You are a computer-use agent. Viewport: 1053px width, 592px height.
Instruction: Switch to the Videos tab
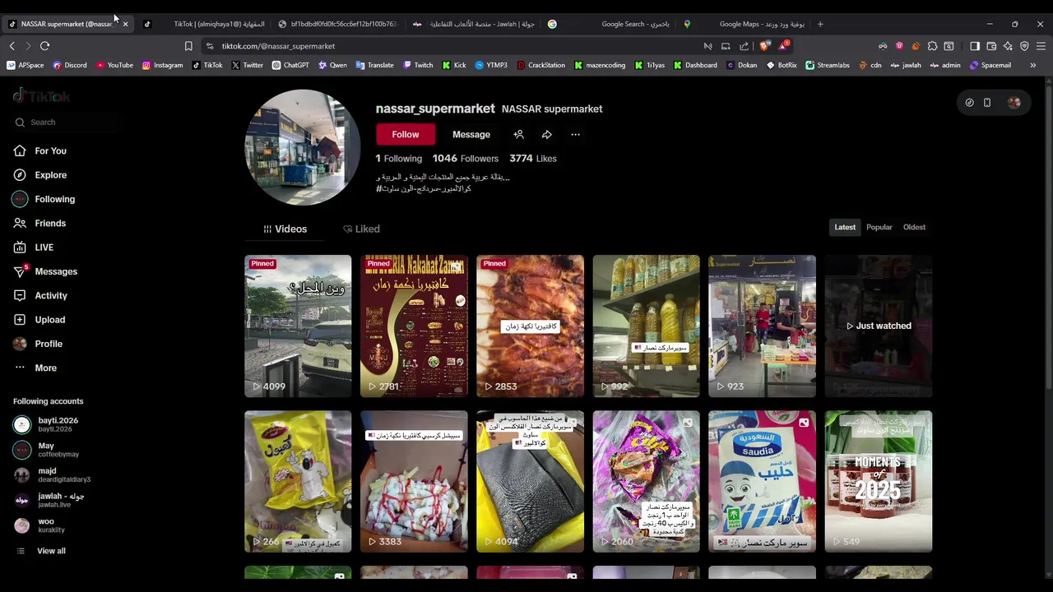(285, 229)
